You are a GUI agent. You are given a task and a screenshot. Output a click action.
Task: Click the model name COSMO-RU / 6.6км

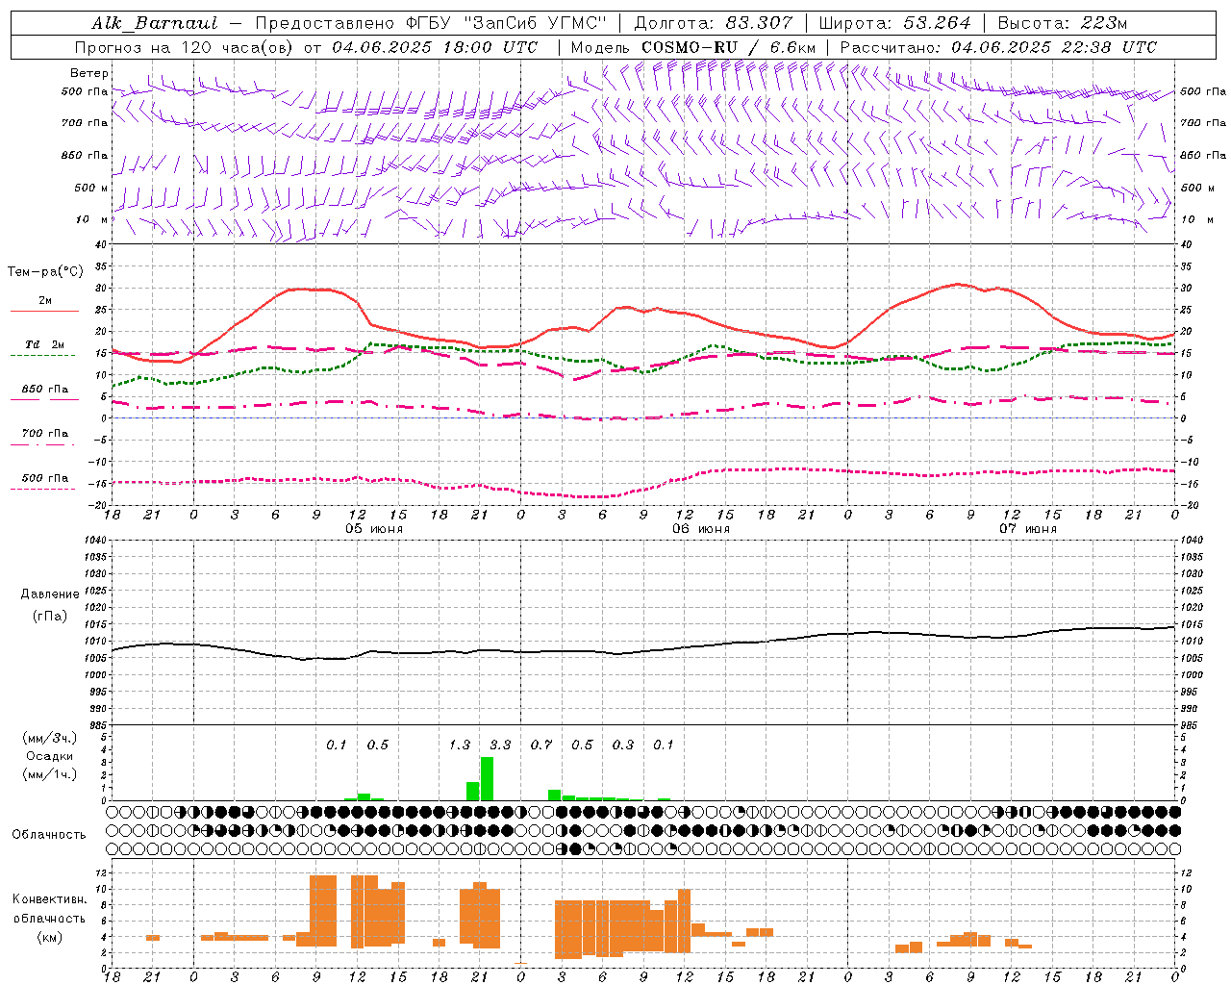[x=729, y=47]
